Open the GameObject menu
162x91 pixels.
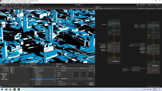point(13,3)
